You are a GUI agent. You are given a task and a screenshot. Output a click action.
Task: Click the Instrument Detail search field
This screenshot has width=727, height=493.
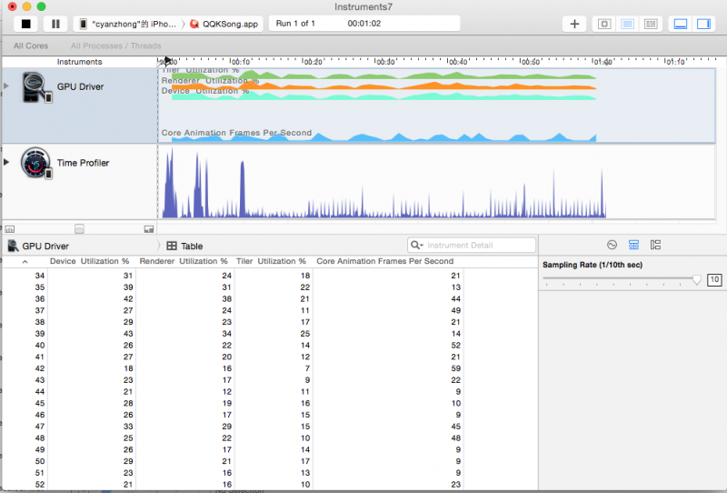coord(473,246)
